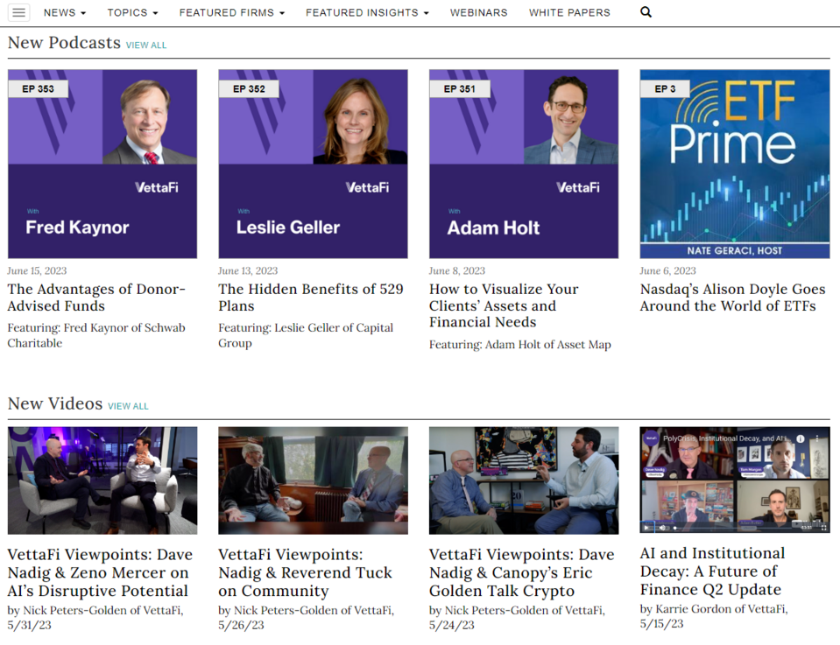840x645 pixels.
Task: Expand the NEWS dropdown menu
Action: click(64, 12)
